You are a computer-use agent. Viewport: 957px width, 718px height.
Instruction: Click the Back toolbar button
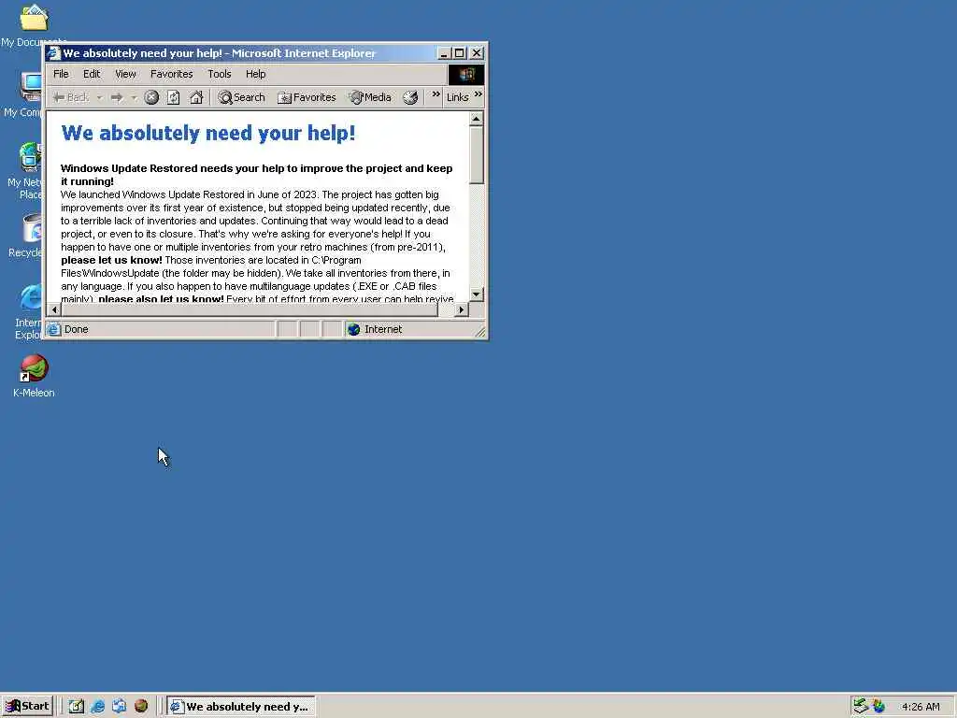(x=71, y=97)
